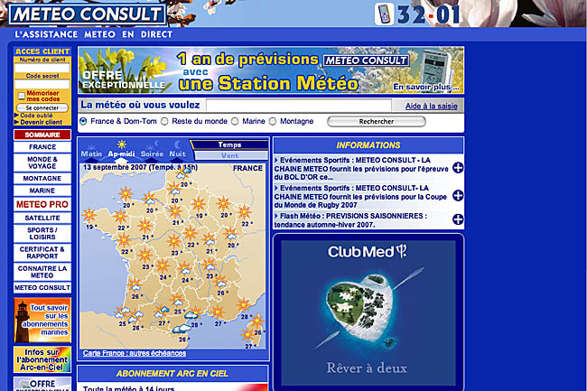
Task: Expand the Flash Météo plus icon
Action: (x=458, y=219)
